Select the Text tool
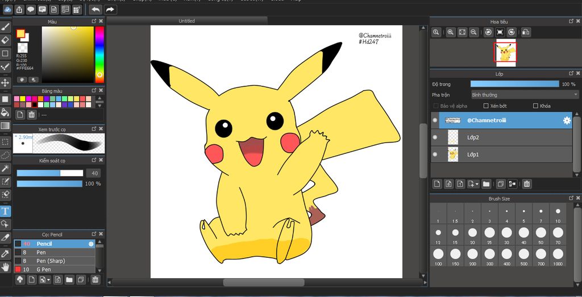Viewport: 582px width, 297px height. coord(5,211)
